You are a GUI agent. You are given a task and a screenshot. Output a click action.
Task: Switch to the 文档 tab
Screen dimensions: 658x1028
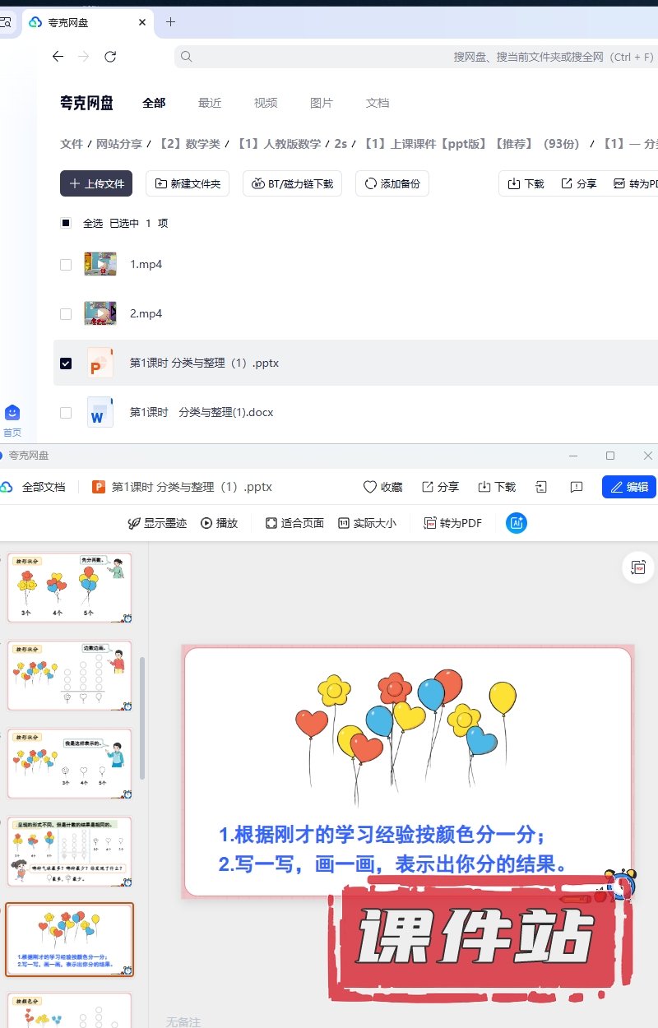(378, 103)
